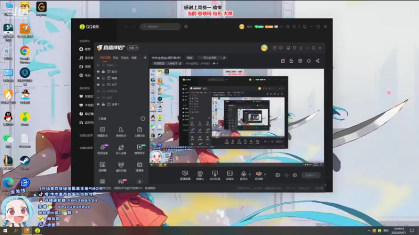
Task: Toggle the dimmed eye on the first source row
Action: 98,65
